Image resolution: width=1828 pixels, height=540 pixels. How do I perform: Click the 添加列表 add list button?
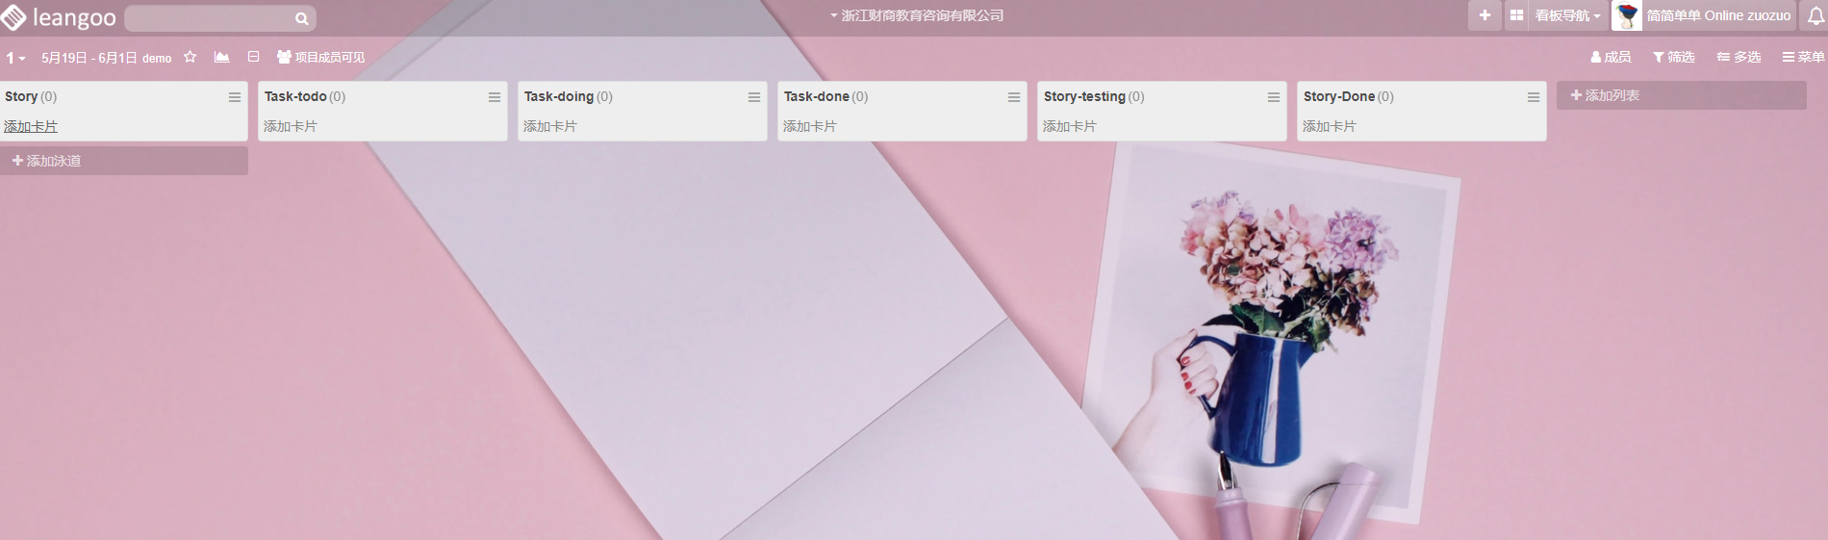point(1682,95)
